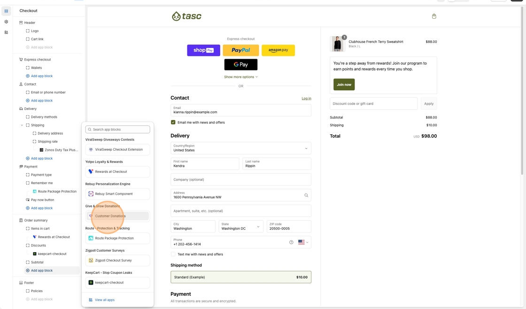Click the Company (optional) field
This screenshot has width=526, height=309.
(241, 179)
